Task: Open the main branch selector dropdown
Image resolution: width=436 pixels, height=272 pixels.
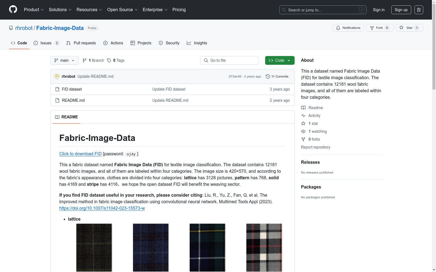Action: point(65,60)
